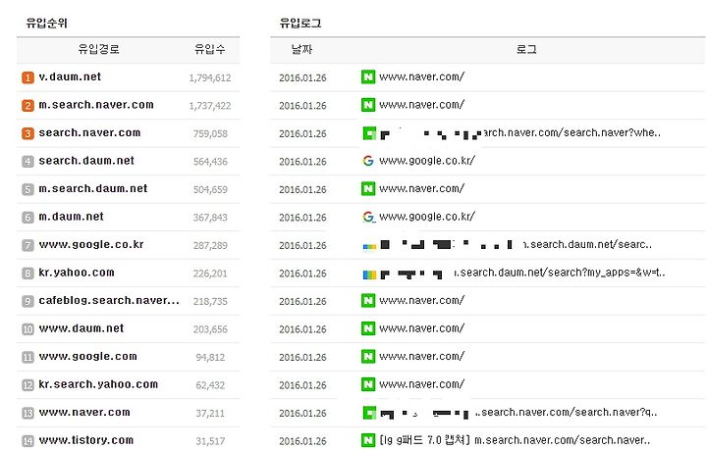
Task: Select the count 504,659
Action: tap(210, 189)
